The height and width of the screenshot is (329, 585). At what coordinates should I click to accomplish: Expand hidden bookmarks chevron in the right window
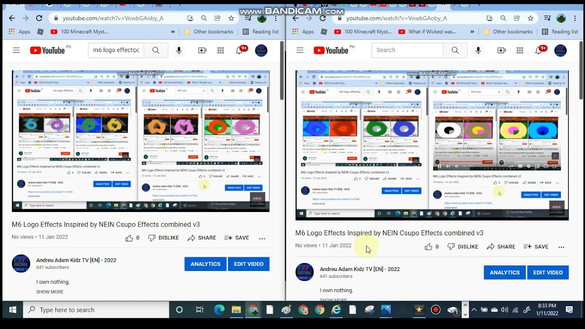click(472, 32)
